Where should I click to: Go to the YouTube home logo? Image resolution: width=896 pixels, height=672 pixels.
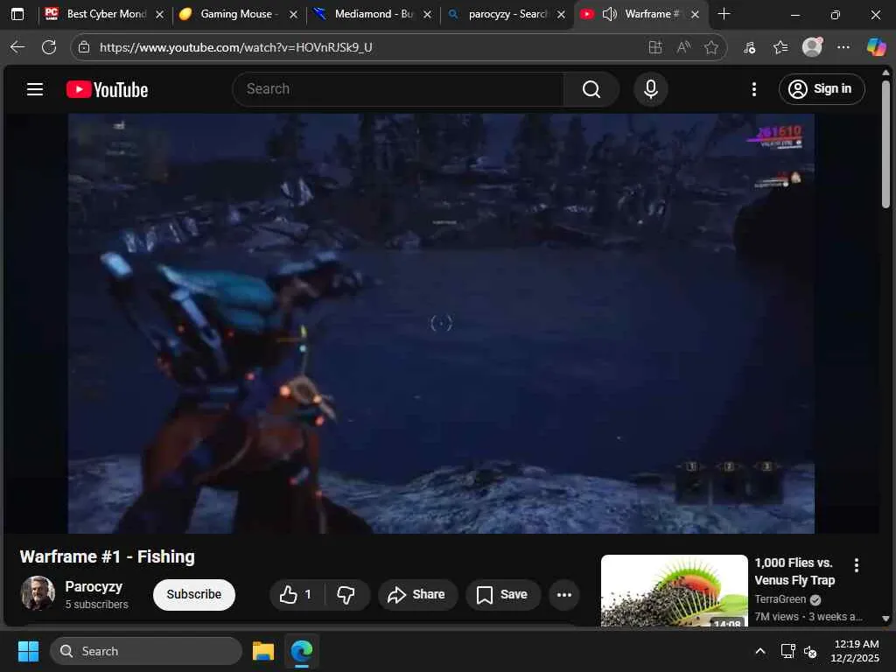[107, 90]
